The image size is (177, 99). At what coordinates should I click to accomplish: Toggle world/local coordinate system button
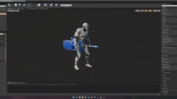coord(141,11)
